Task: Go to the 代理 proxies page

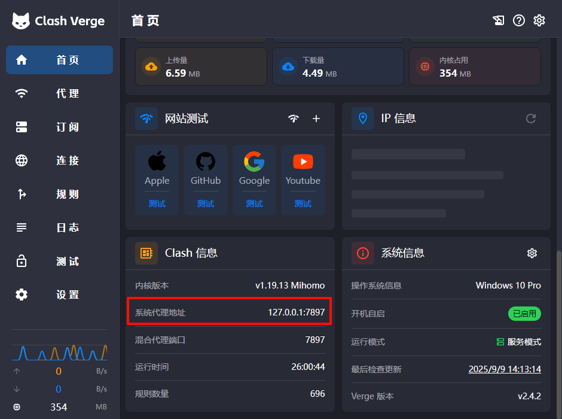Action: (60, 93)
